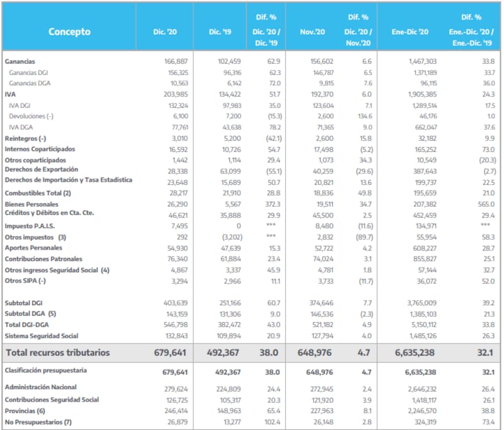Click the Nov.'20 column header

point(311,32)
